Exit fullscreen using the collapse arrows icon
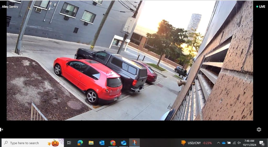Screen dimensions: 268x147 coord(259,130)
